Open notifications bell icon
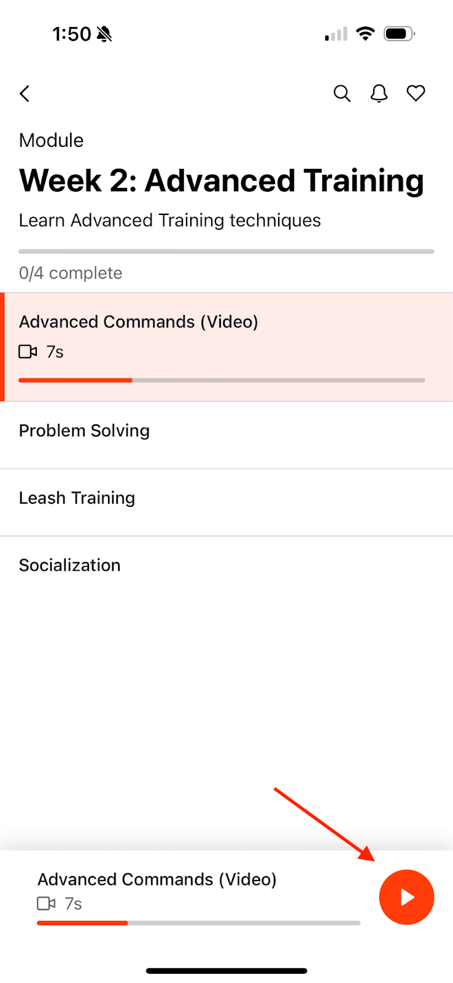 tap(379, 93)
